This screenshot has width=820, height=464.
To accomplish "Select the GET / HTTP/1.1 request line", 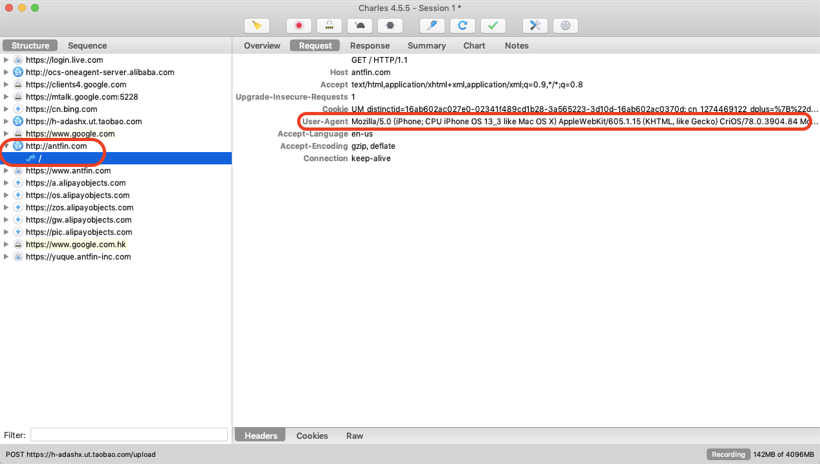I will click(379, 60).
